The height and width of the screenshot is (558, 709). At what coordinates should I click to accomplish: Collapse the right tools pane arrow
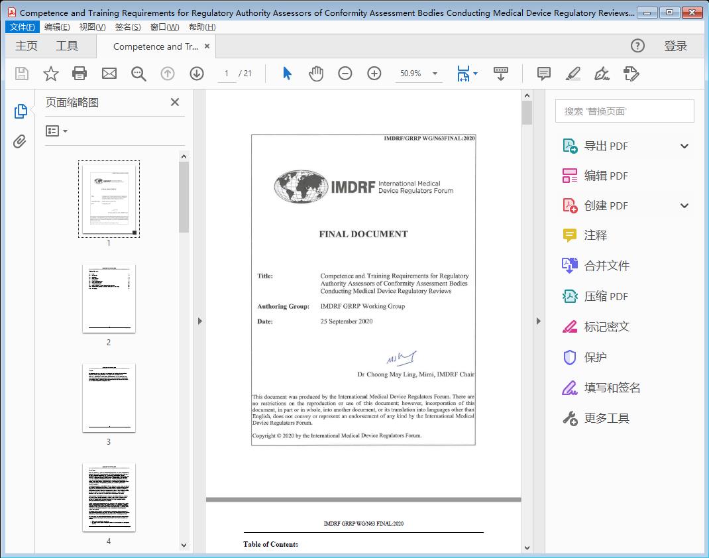(538, 321)
